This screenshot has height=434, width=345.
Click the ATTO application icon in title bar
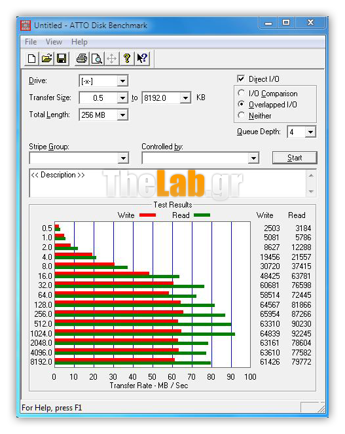(26, 26)
